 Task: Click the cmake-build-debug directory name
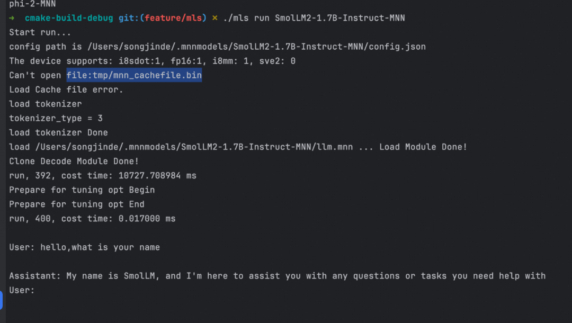pos(69,18)
